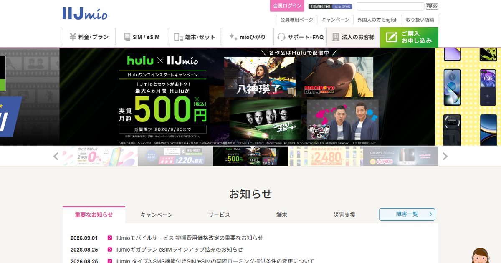Screen dimensions: 501x263
Task: Click the yen icon beside 料金・プラン
Action: pos(72,37)
